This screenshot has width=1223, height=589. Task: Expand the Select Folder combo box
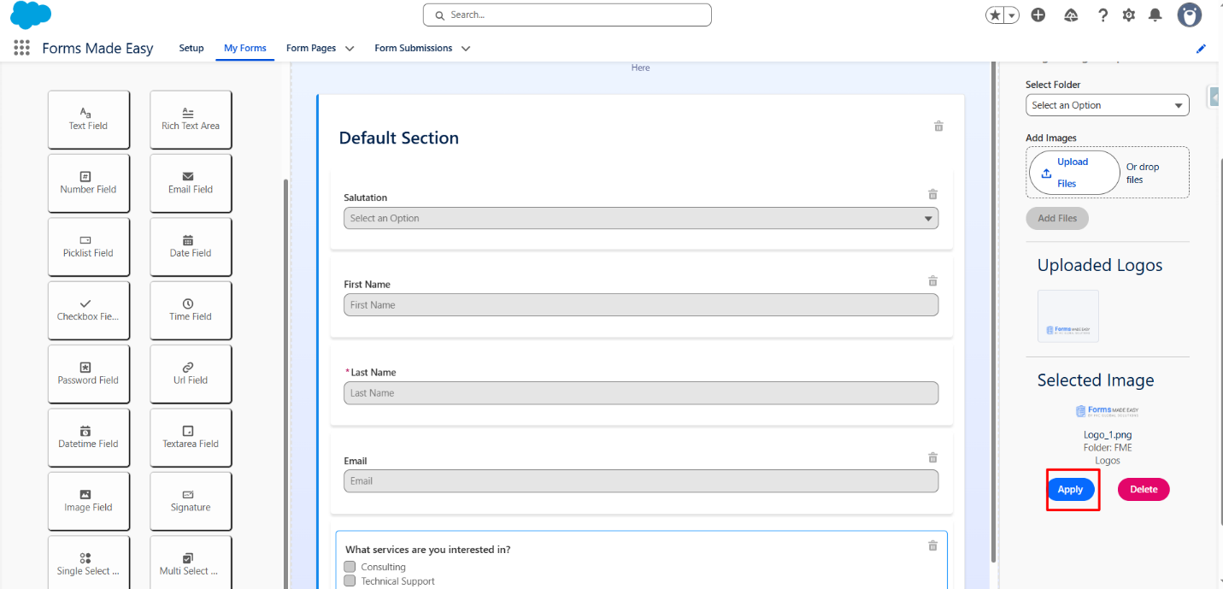pos(1107,105)
